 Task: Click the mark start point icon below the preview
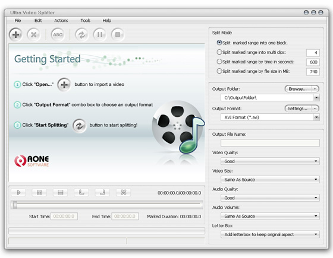[81, 192]
